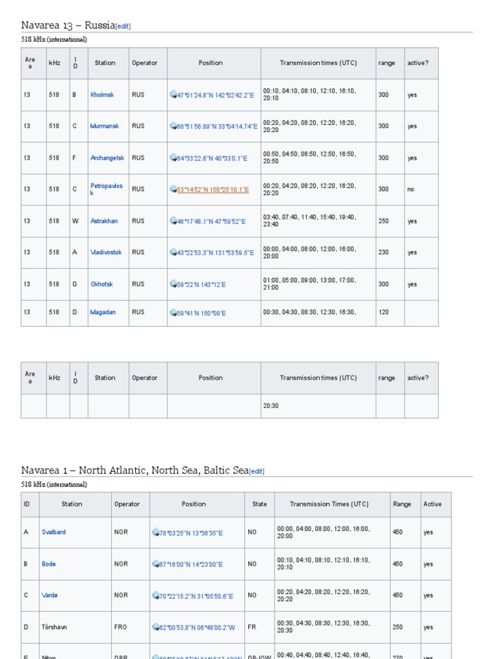Image resolution: width=494 pixels, height=659 pixels.
Task: Open the highlighted Petropavlosk coordinates link
Action: 213,190
